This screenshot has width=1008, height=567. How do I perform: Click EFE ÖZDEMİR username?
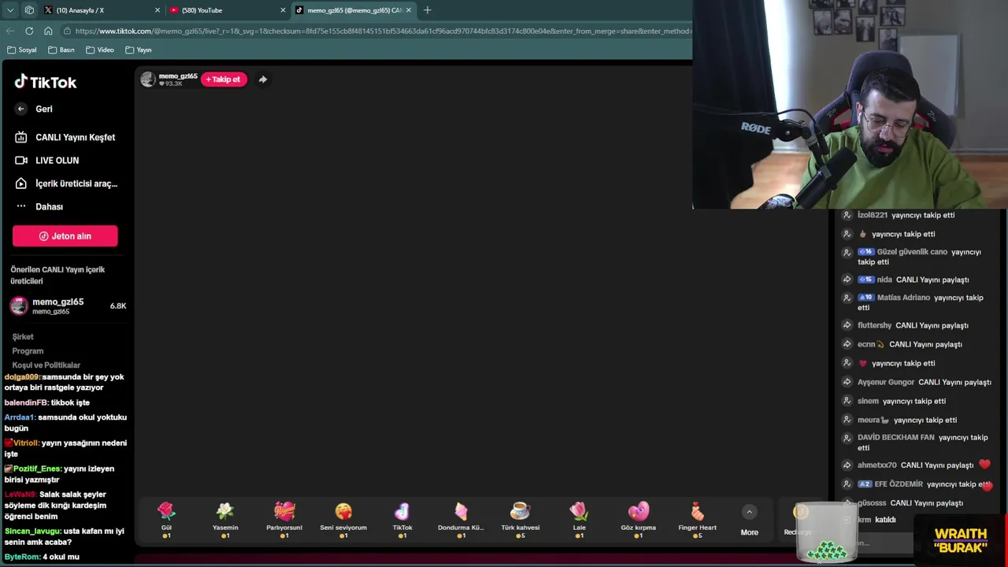click(899, 484)
